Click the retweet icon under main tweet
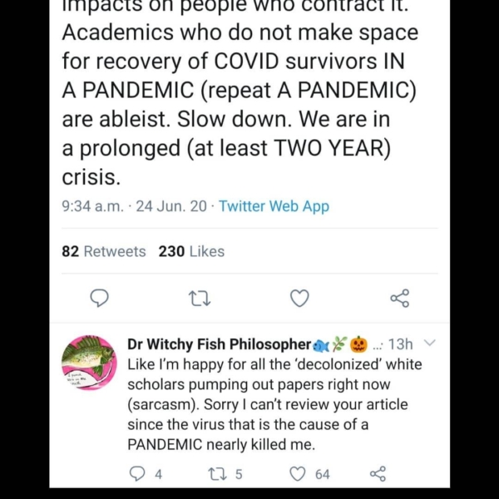 click(200, 298)
